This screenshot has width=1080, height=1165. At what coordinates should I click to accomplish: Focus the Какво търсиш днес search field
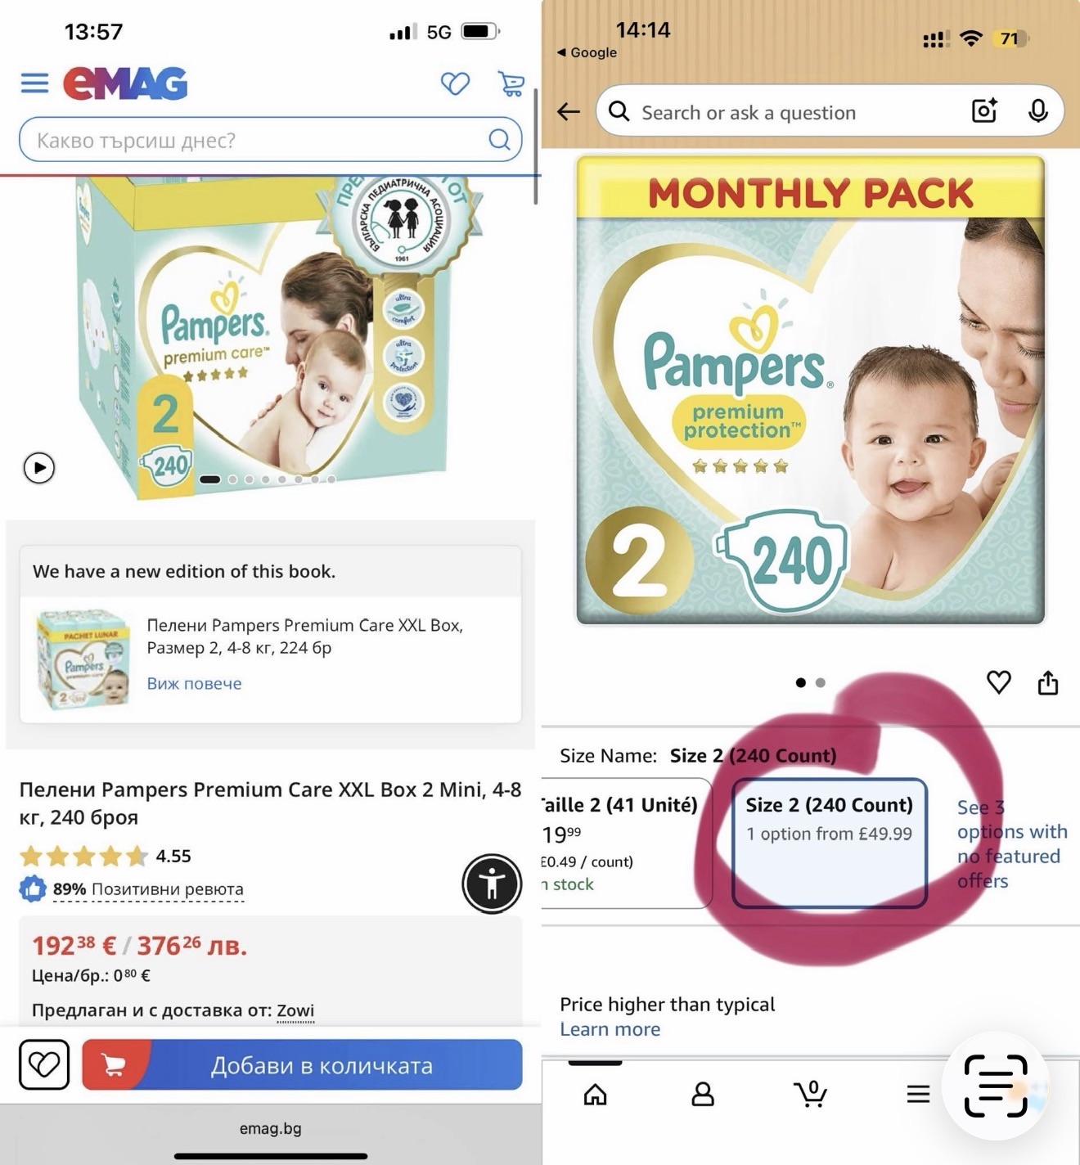(x=270, y=140)
